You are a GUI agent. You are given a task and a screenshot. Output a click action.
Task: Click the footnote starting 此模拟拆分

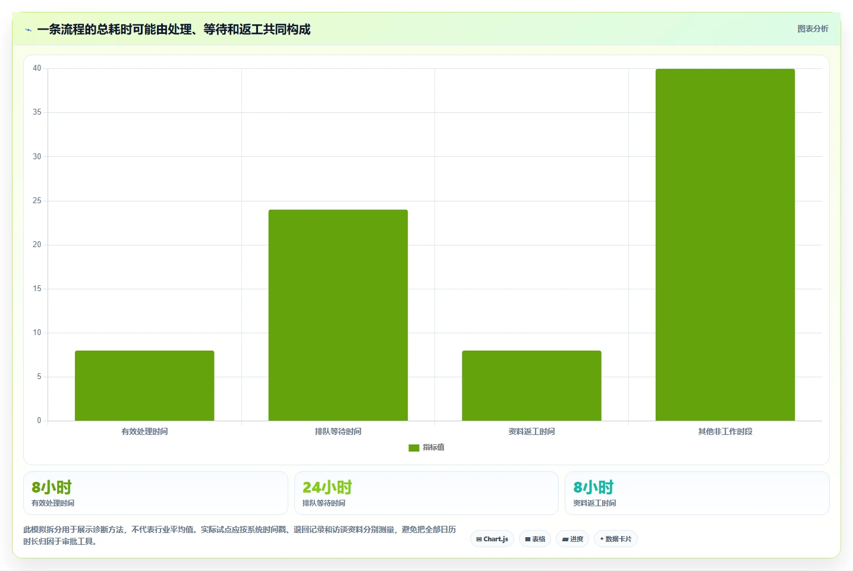coord(240,535)
